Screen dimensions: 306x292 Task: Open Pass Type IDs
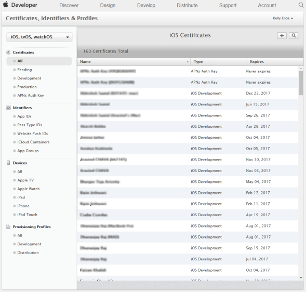tap(30, 125)
